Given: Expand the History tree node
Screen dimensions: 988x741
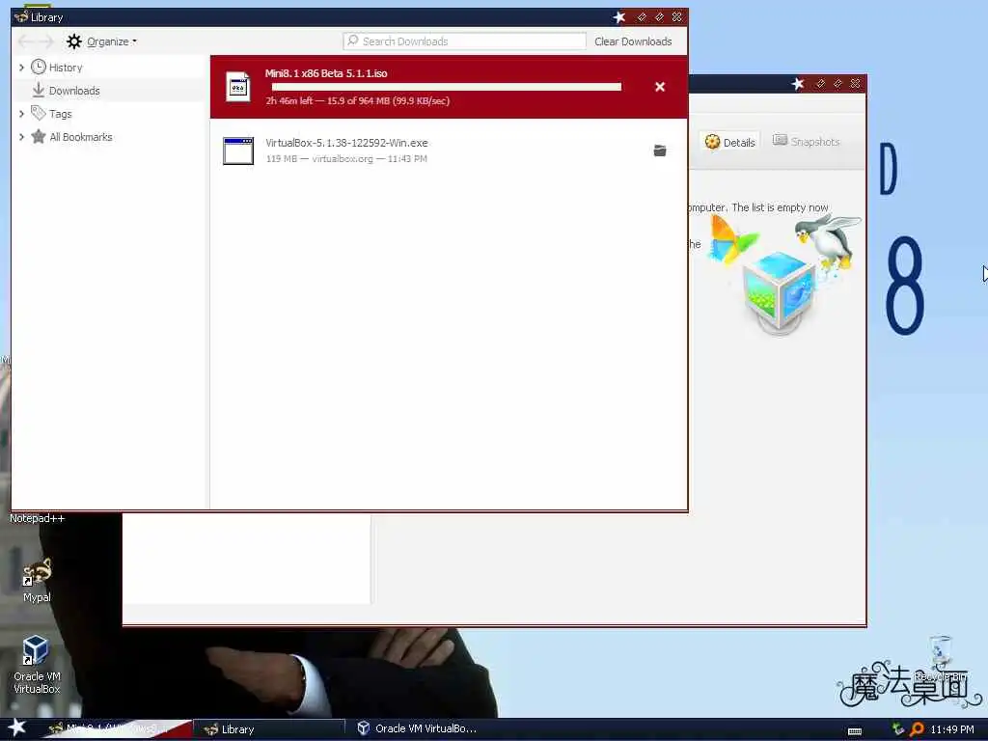Looking at the screenshot, I should pyautogui.click(x=21, y=68).
